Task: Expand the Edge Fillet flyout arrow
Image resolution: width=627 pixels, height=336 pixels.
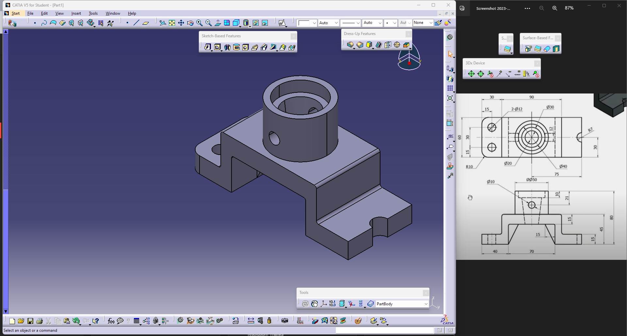Action: pyautogui.click(x=354, y=48)
